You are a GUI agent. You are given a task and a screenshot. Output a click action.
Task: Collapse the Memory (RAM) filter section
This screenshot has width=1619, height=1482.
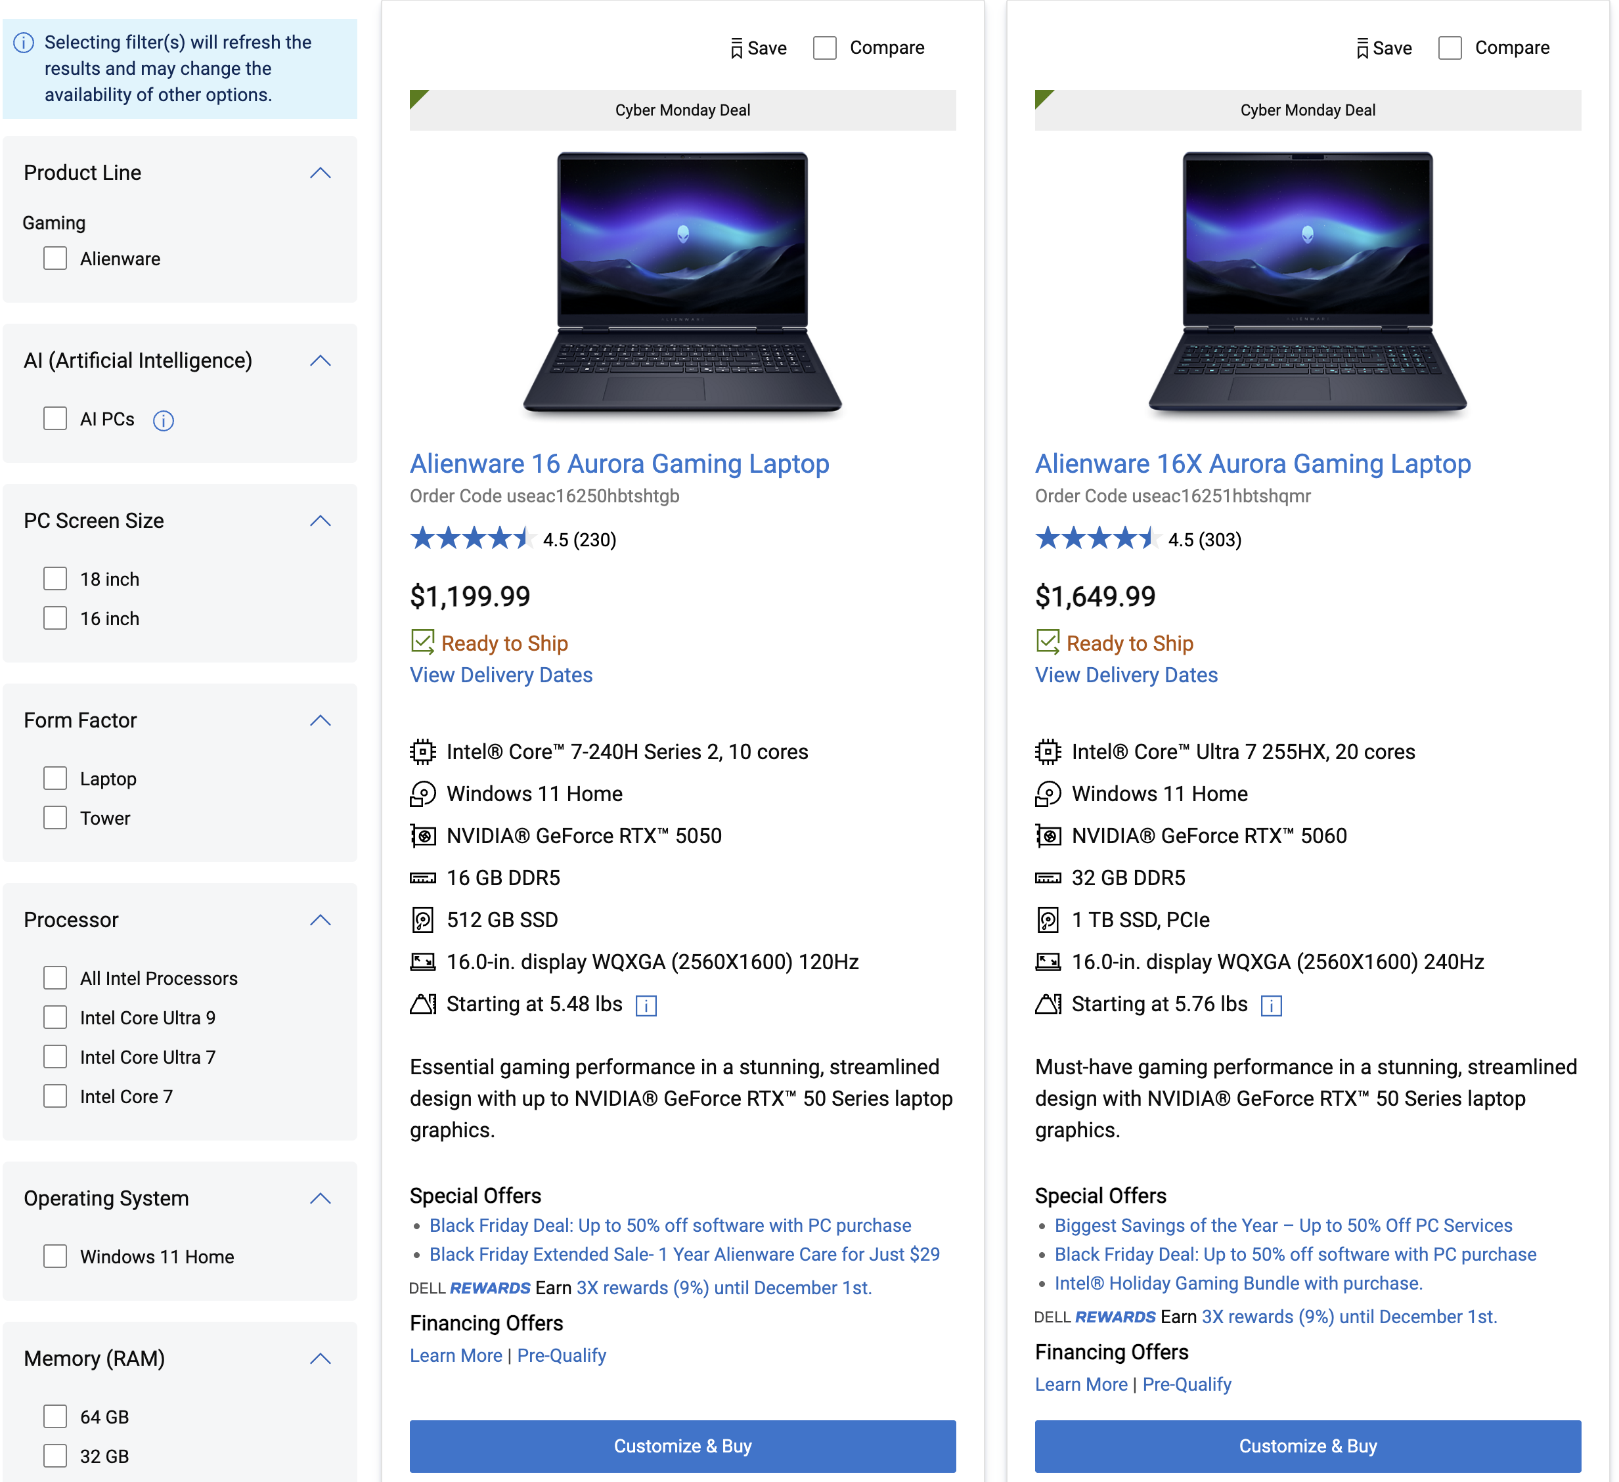click(x=321, y=1359)
